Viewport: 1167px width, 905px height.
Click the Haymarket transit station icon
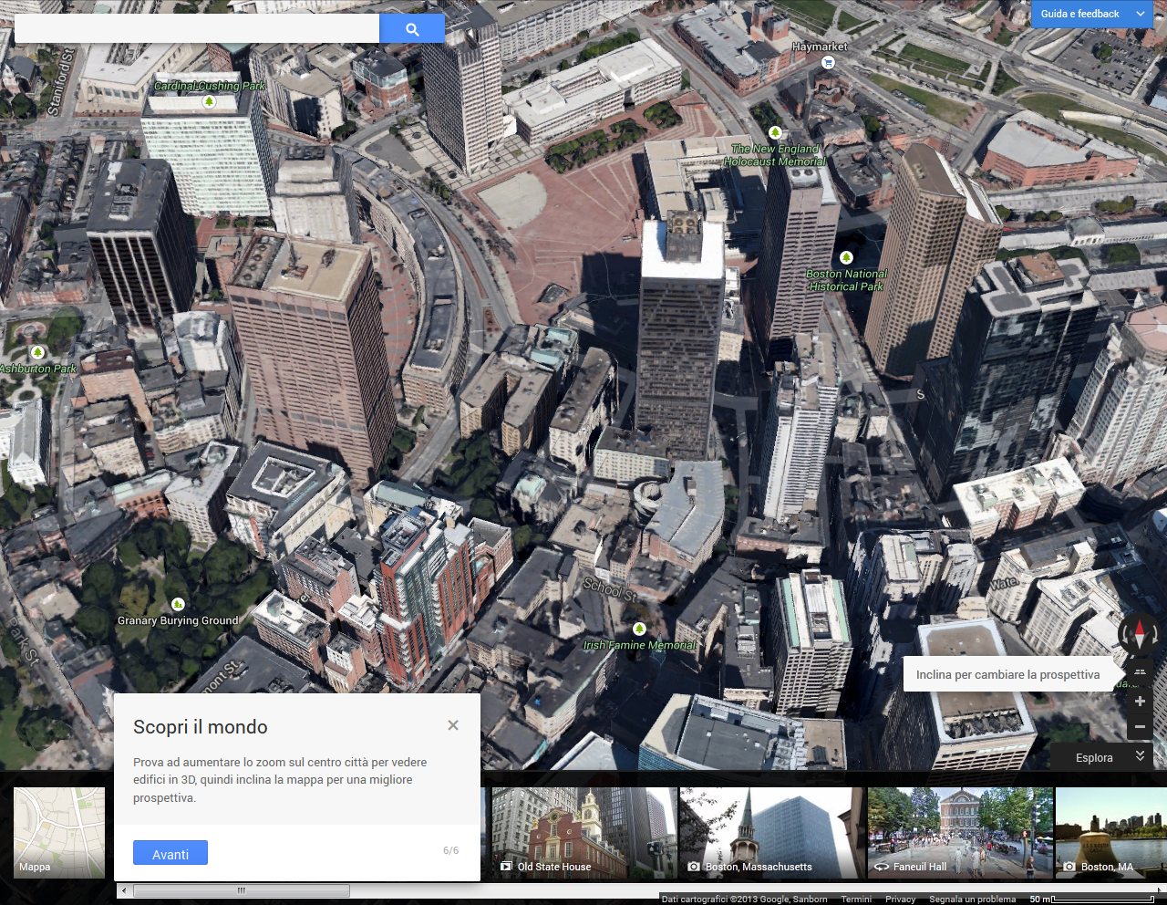[x=828, y=62]
